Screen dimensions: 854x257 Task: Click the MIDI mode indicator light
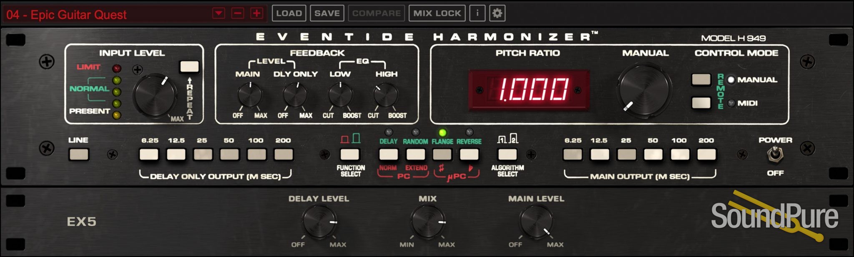click(731, 103)
